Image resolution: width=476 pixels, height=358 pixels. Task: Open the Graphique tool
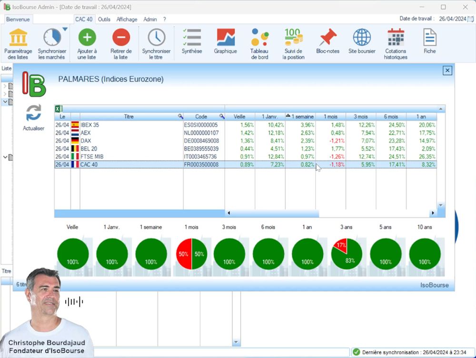225,41
